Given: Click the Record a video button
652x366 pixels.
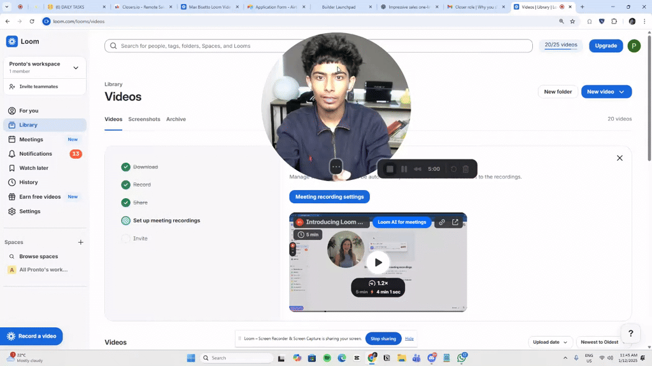Looking at the screenshot, I should pyautogui.click(x=31, y=336).
